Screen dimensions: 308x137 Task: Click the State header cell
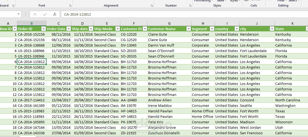pyautogui.click(x=291, y=29)
